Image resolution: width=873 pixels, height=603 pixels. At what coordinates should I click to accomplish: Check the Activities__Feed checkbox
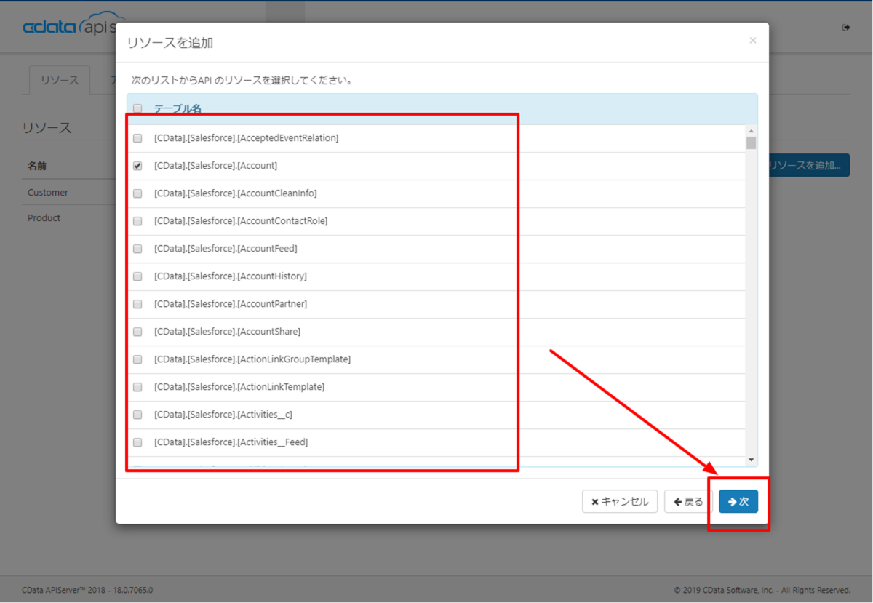[137, 442]
